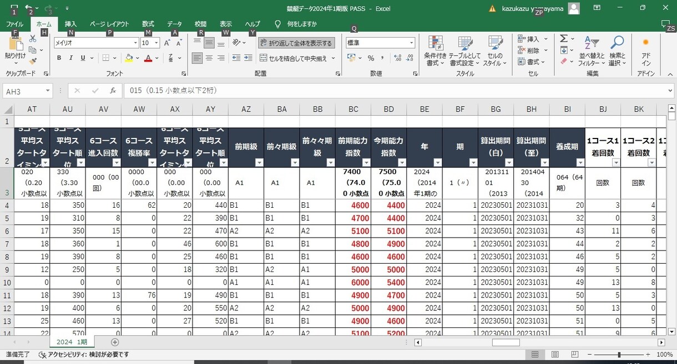This screenshot has height=364, width=677.
Task: Align text to the right
Action: tap(221, 58)
